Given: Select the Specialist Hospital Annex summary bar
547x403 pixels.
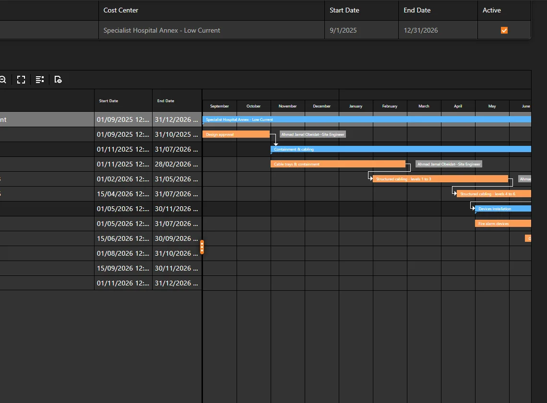Looking at the screenshot, I should coord(367,119).
